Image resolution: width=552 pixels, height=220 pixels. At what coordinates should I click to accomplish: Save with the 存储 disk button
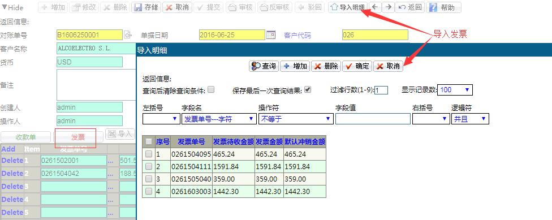tap(146, 7)
